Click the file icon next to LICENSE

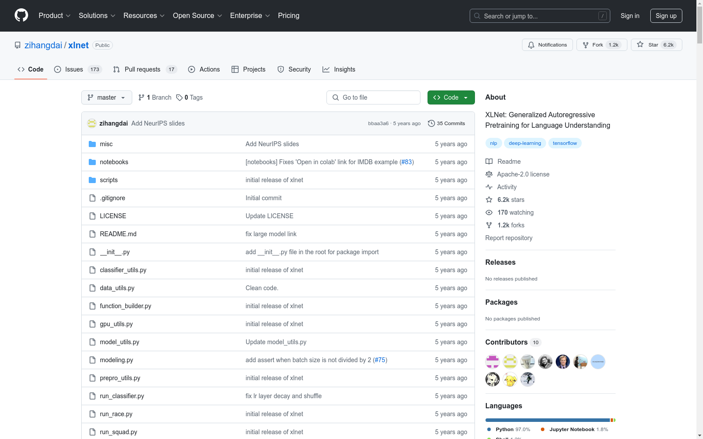pos(92,216)
